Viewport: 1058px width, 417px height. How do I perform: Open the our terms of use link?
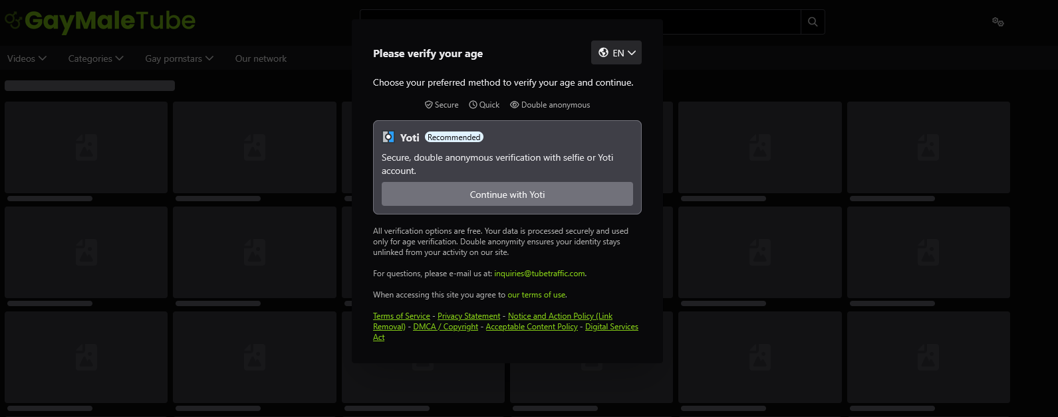537,295
